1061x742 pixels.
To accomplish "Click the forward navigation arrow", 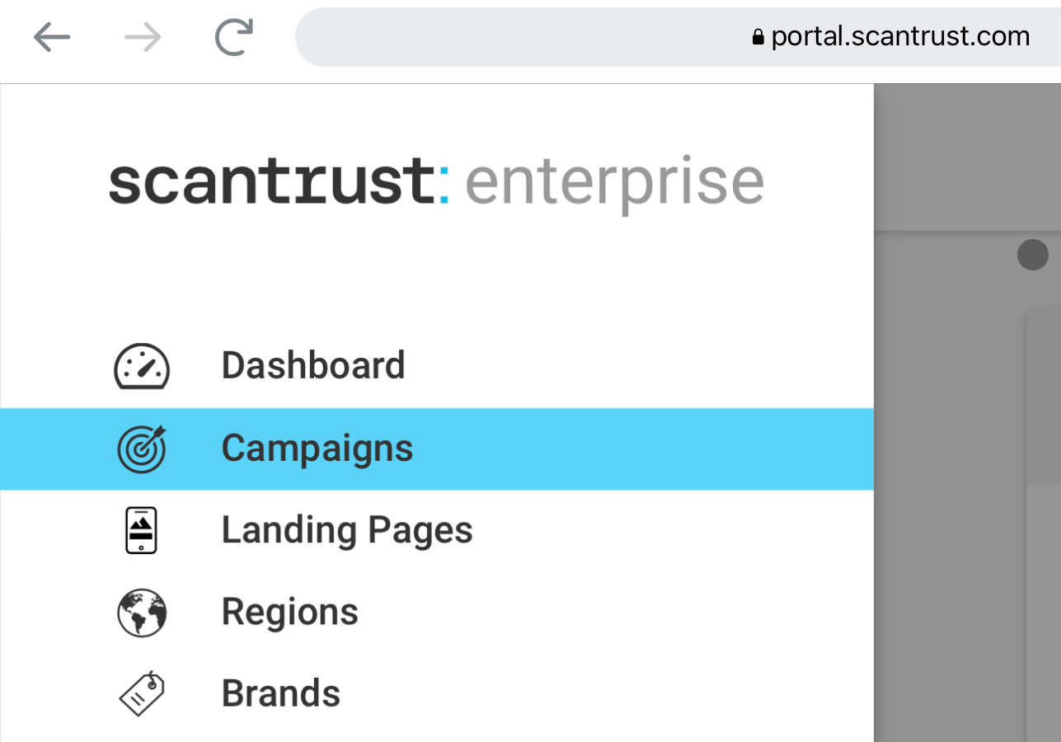I will [x=142, y=36].
